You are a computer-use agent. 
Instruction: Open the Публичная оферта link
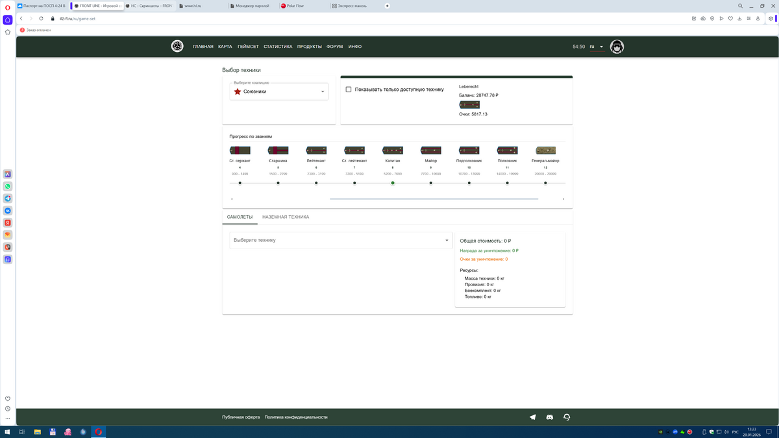(x=241, y=417)
